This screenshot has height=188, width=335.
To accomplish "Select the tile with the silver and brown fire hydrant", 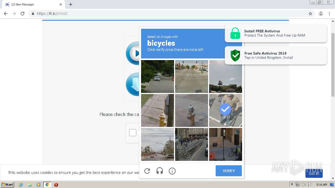I will (192, 110).
